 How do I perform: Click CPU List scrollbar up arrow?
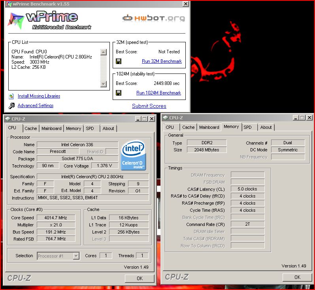103,52
